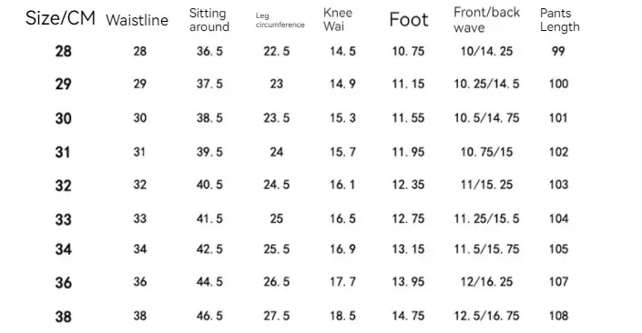642x333 pixels.
Task: Click the foot value 12.35
Action: (408, 185)
